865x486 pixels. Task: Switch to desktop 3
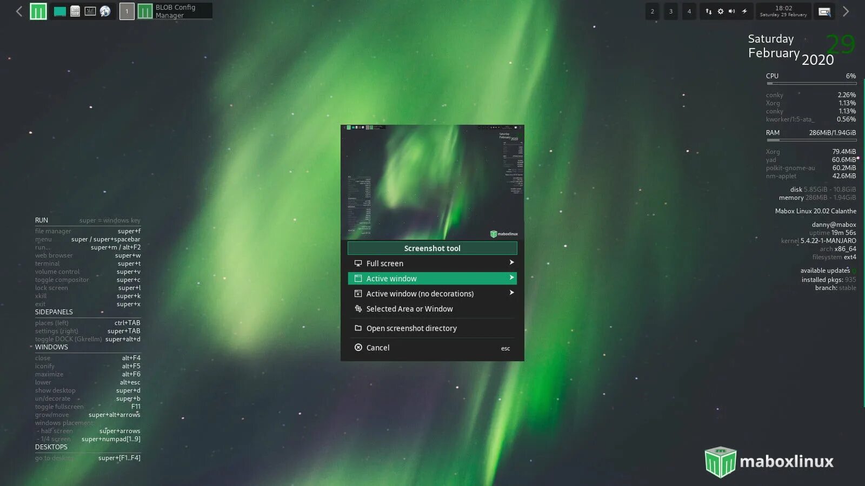671,11
